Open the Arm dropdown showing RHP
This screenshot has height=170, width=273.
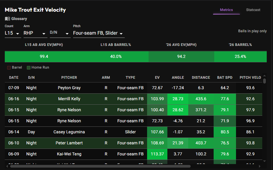pyautogui.click(x=35, y=33)
